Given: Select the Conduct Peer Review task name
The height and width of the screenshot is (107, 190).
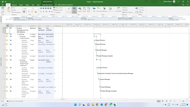Looking at the screenshot, I should coord(25,88).
